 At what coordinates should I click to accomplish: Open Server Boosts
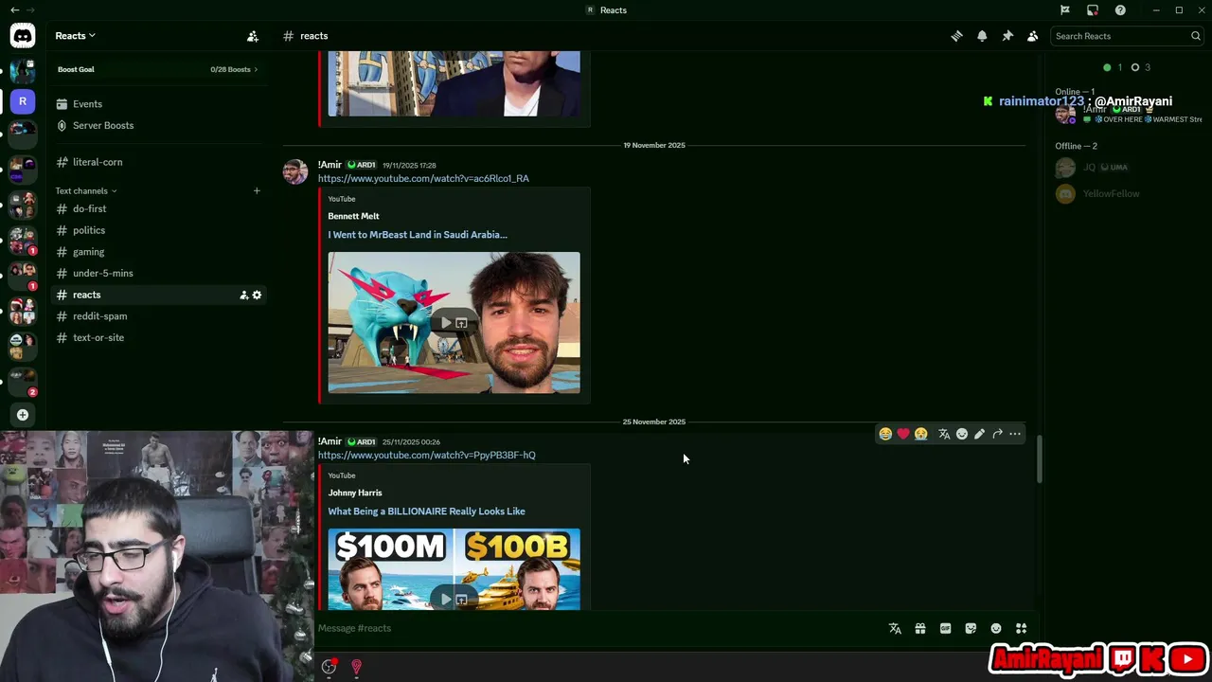coord(157,125)
